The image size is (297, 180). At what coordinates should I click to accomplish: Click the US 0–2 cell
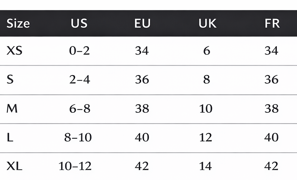pyautogui.click(x=79, y=51)
